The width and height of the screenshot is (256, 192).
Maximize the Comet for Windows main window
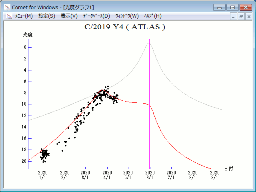click(232, 8)
